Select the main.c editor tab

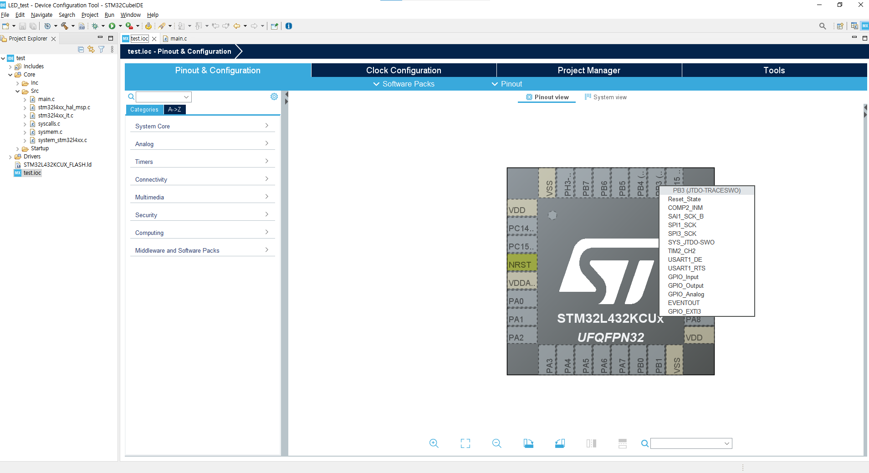175,39
